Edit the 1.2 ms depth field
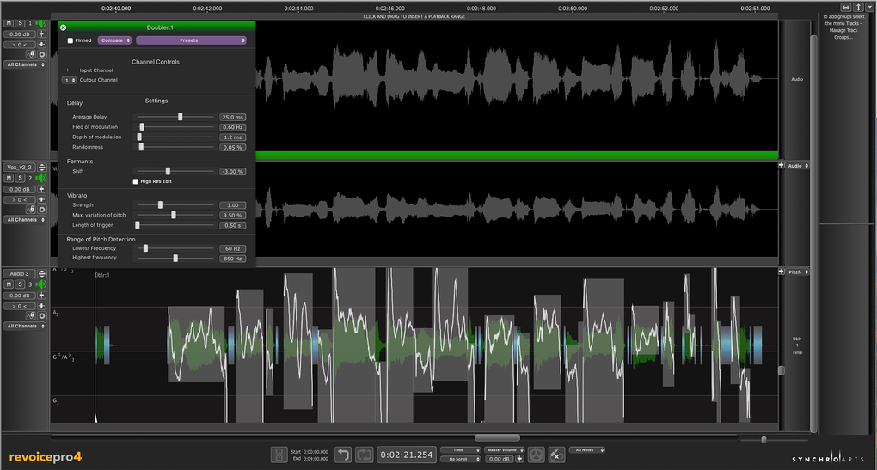This screenshot has height=470, width=877. coord(233,137)
